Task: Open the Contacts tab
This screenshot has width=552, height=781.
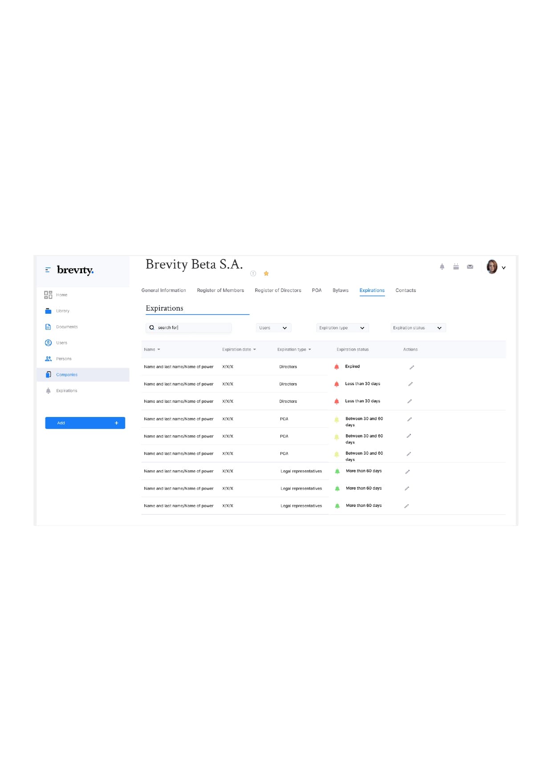Action: (406, 290)
